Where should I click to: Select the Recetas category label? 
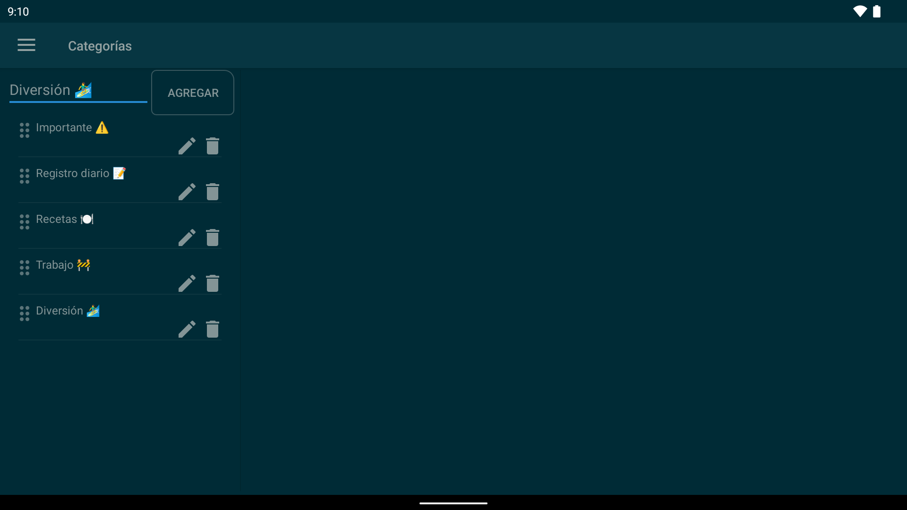(65, 219)
